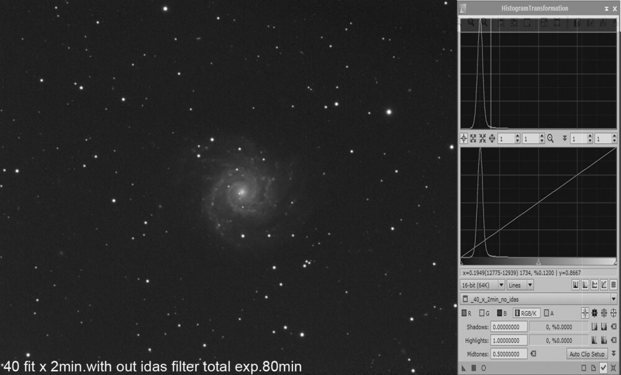Click the New Instance triangle icon

click(x=463, y=368)
